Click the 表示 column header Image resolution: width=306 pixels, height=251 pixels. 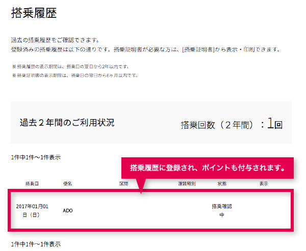[x=263, y=183]
